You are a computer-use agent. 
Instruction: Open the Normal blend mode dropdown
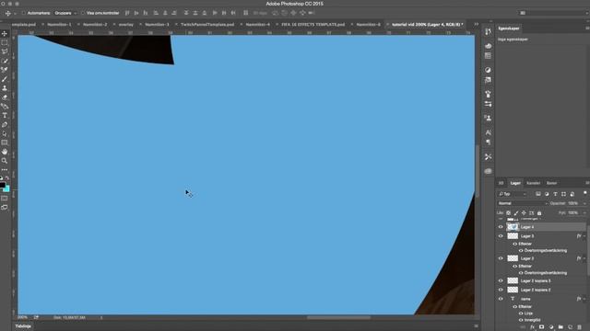click(523, 203)
